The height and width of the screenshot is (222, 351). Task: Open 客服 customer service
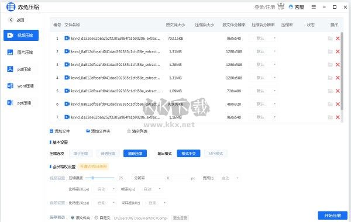coord(297,7)
